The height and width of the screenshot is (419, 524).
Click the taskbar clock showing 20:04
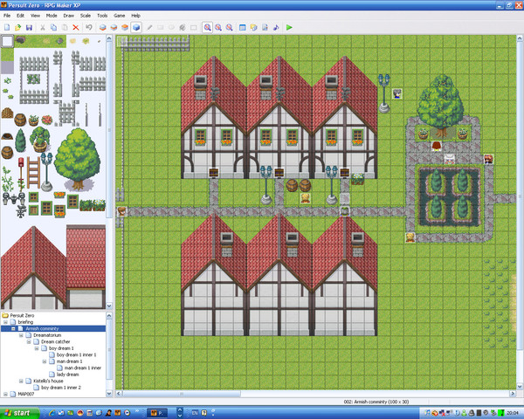[513, 413]
